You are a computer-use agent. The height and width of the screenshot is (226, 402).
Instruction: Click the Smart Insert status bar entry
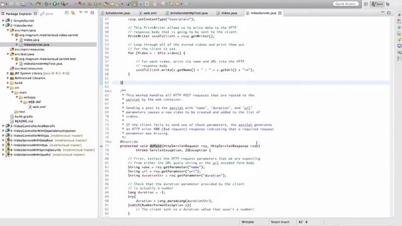280,222
